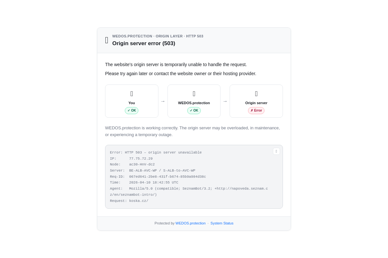
Task: Click the OK badge under You
Action: (x=132, y=111)
